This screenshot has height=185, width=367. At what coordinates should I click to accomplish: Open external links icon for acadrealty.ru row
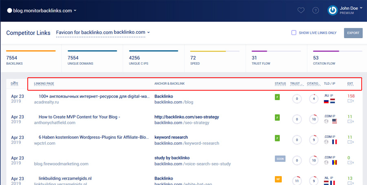pyautogui.click(x=350, y=101)
